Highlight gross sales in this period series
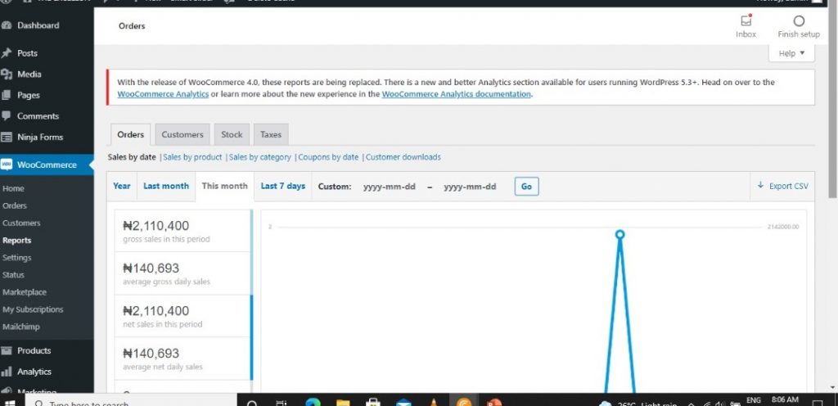The width and height of the screenshot is (838, 406). tap(183, 231)
